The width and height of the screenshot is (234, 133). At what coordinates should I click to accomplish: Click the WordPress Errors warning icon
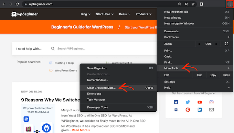click(x=51, y=70)
